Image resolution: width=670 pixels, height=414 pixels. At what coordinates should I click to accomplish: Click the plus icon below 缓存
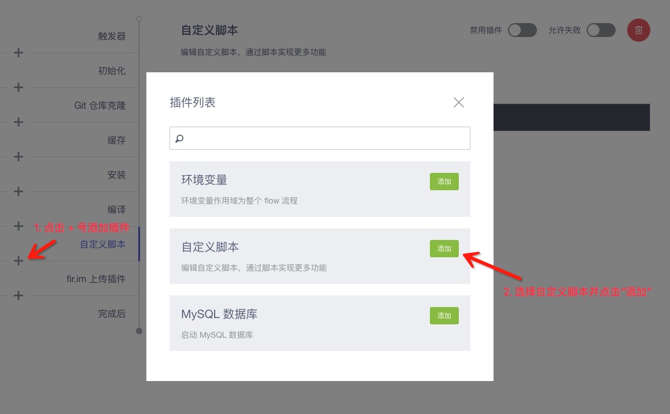pyautogui.click(x=19, y=157)
